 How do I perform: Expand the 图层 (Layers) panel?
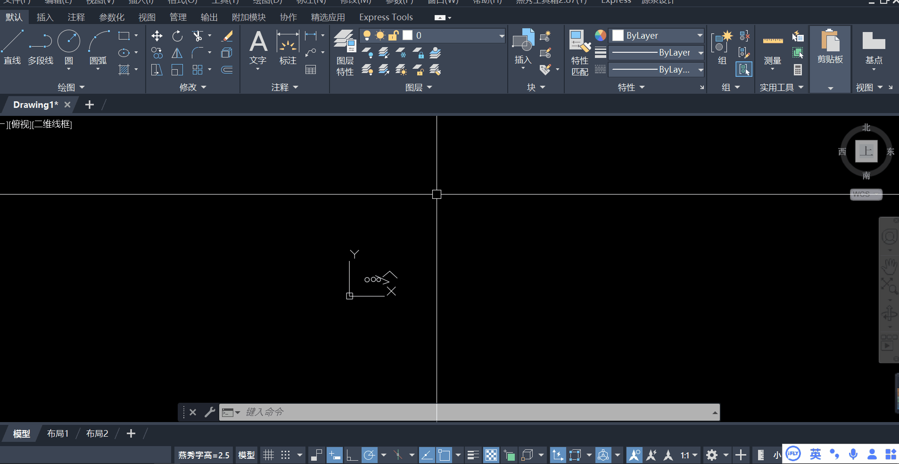click(419, 88)
